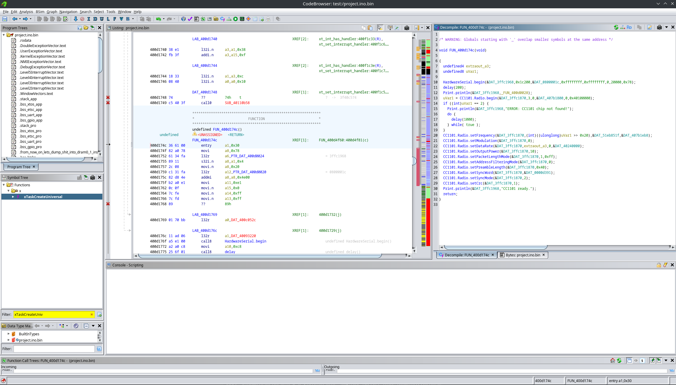Viewport: 676px width, 385px height.
Task: Expand the xTaskCreateUniversal function entry
Action: [x=13, y=197]
